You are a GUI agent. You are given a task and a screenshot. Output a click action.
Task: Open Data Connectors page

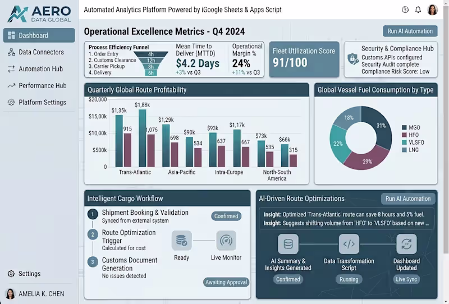(39, 52)
